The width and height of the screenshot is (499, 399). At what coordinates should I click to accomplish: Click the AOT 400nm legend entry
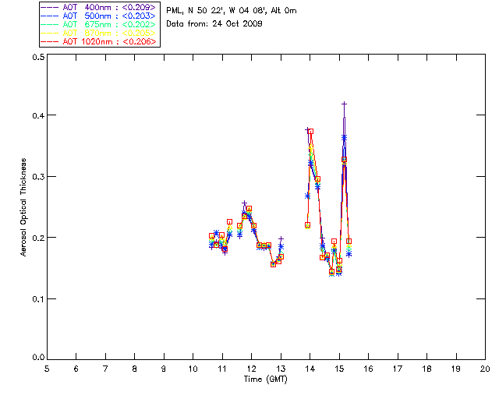[x=98, y=7]
